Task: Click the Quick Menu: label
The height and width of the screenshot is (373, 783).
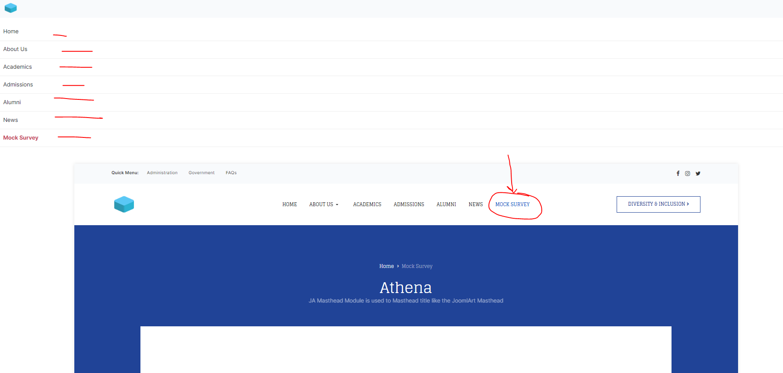Action: coord(125,173)
